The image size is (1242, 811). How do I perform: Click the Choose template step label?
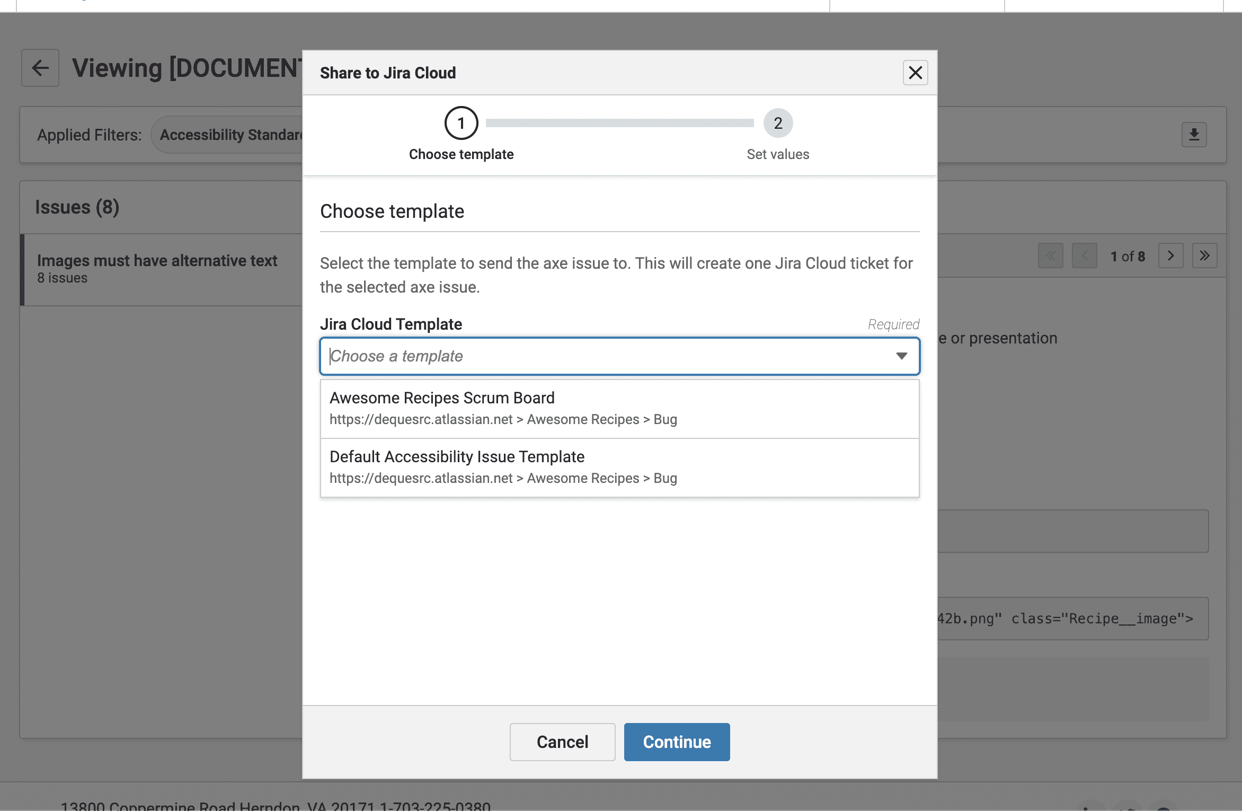coord(461,154)
